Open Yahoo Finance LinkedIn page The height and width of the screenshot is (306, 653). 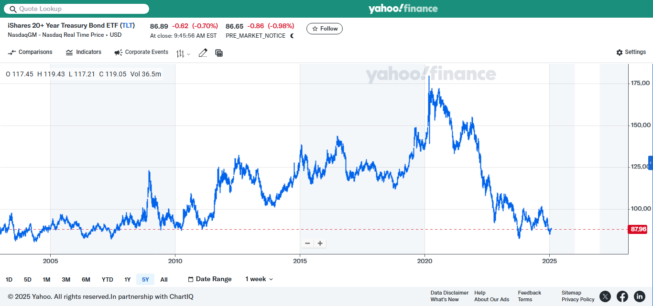(x=640, y=296)
